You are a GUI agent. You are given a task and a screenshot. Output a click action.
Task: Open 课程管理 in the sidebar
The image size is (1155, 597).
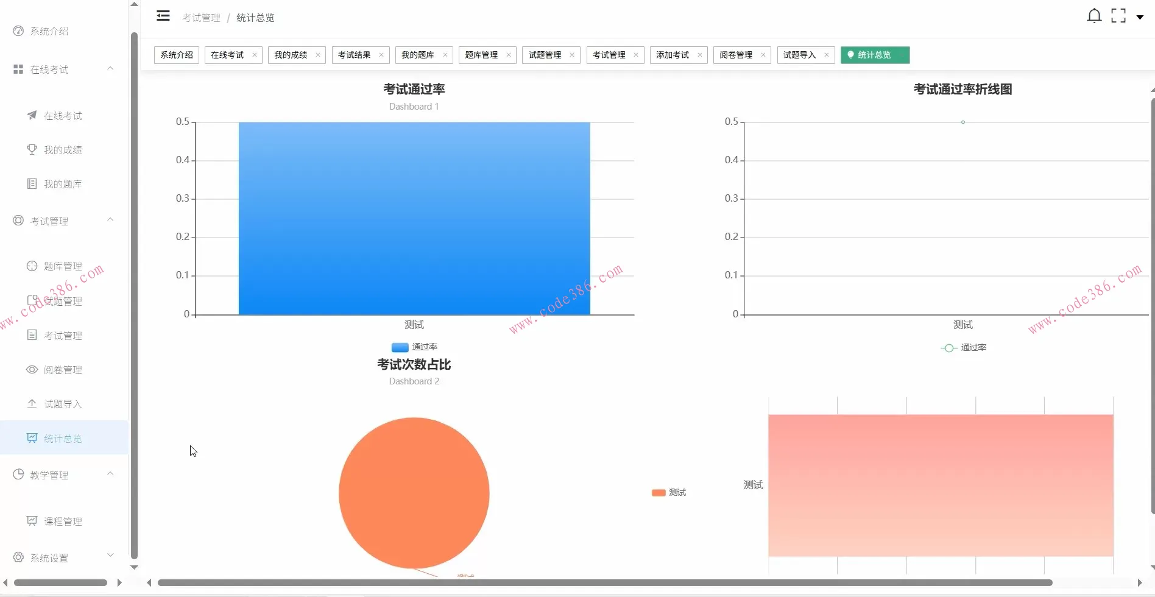(63, 521)
